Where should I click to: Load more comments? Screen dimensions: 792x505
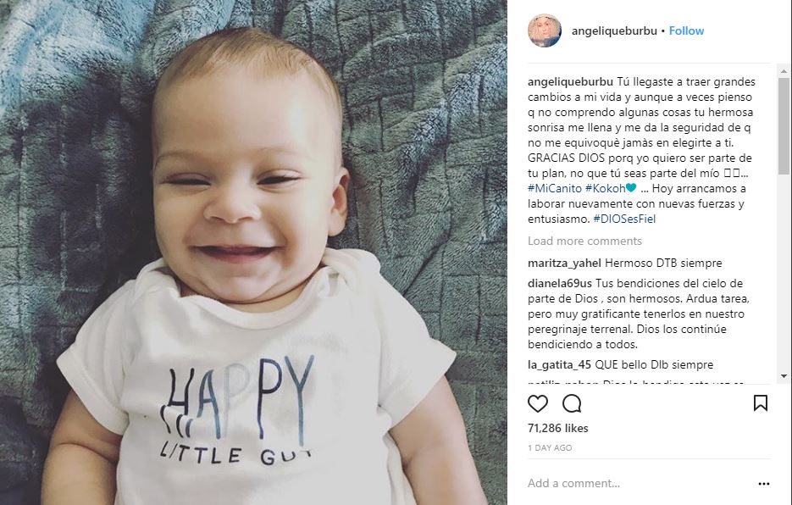click(585, 241)
